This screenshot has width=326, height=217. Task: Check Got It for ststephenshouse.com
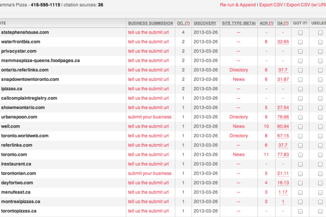pos(300,33)
